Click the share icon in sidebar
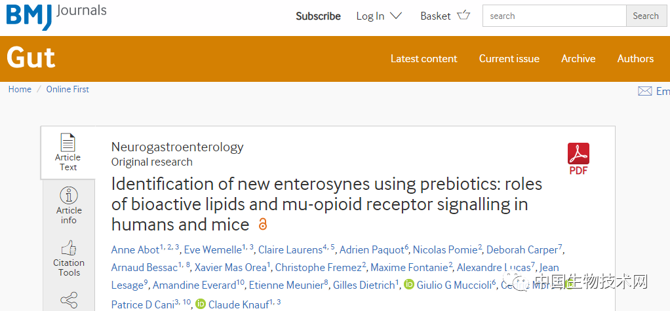The image size is (670, 311). 68,300
